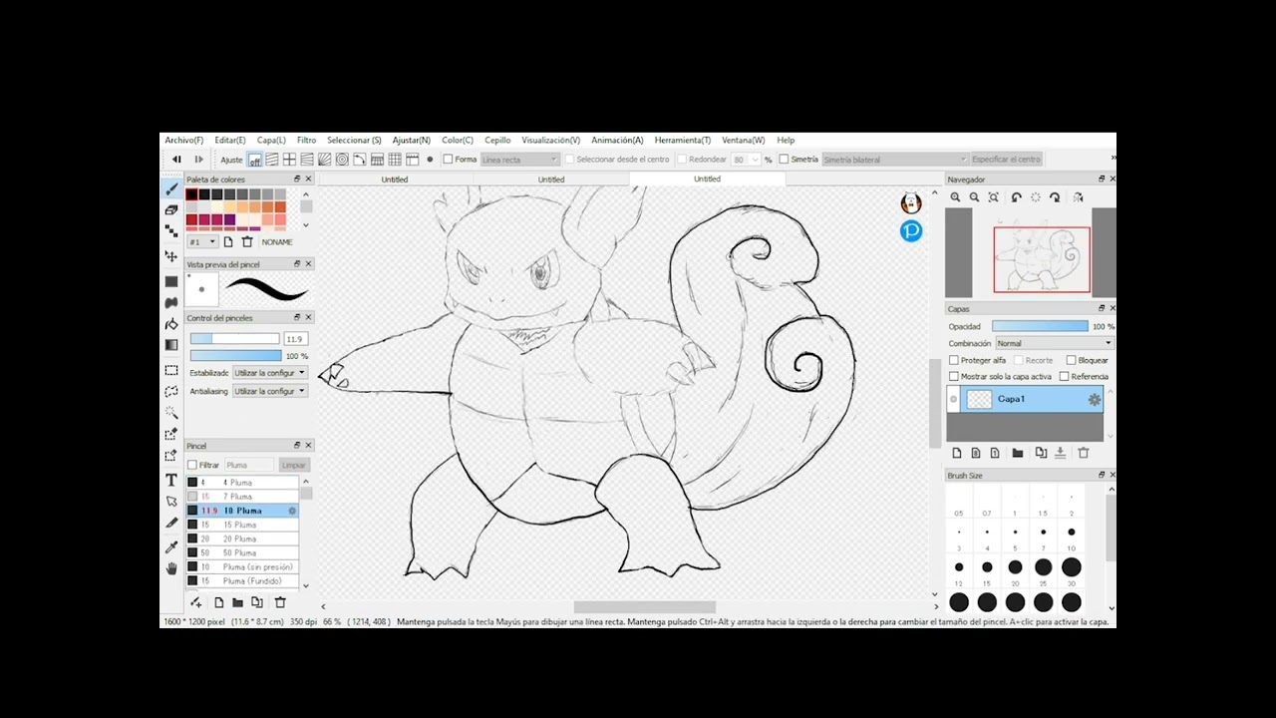
Task: Select the 50 Pluma brush
Action: 242,552
